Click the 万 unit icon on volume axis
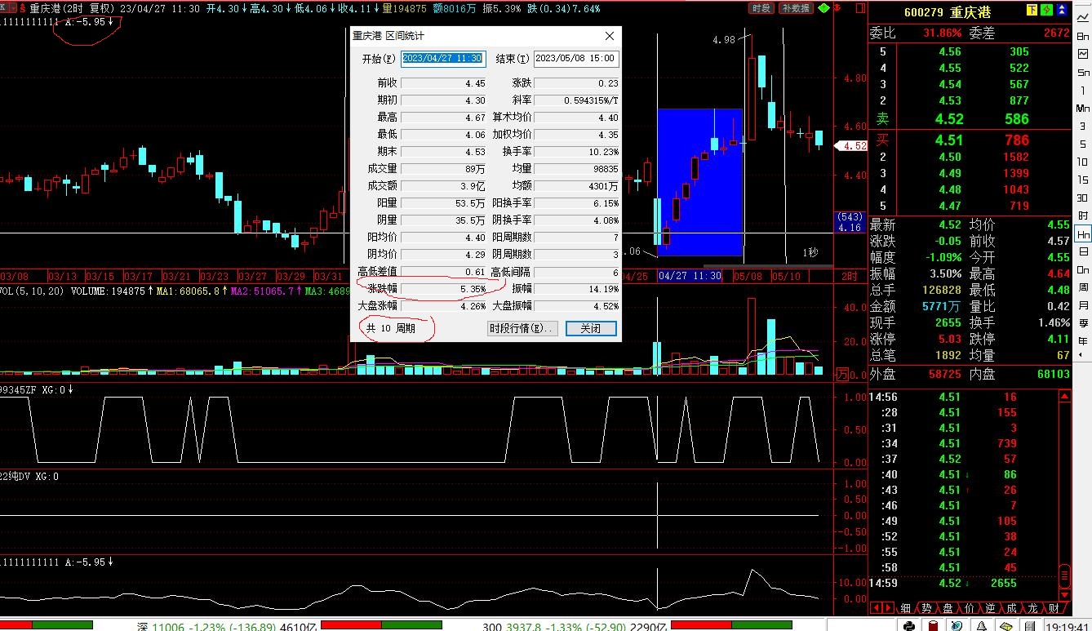 [x=841, y=375]
